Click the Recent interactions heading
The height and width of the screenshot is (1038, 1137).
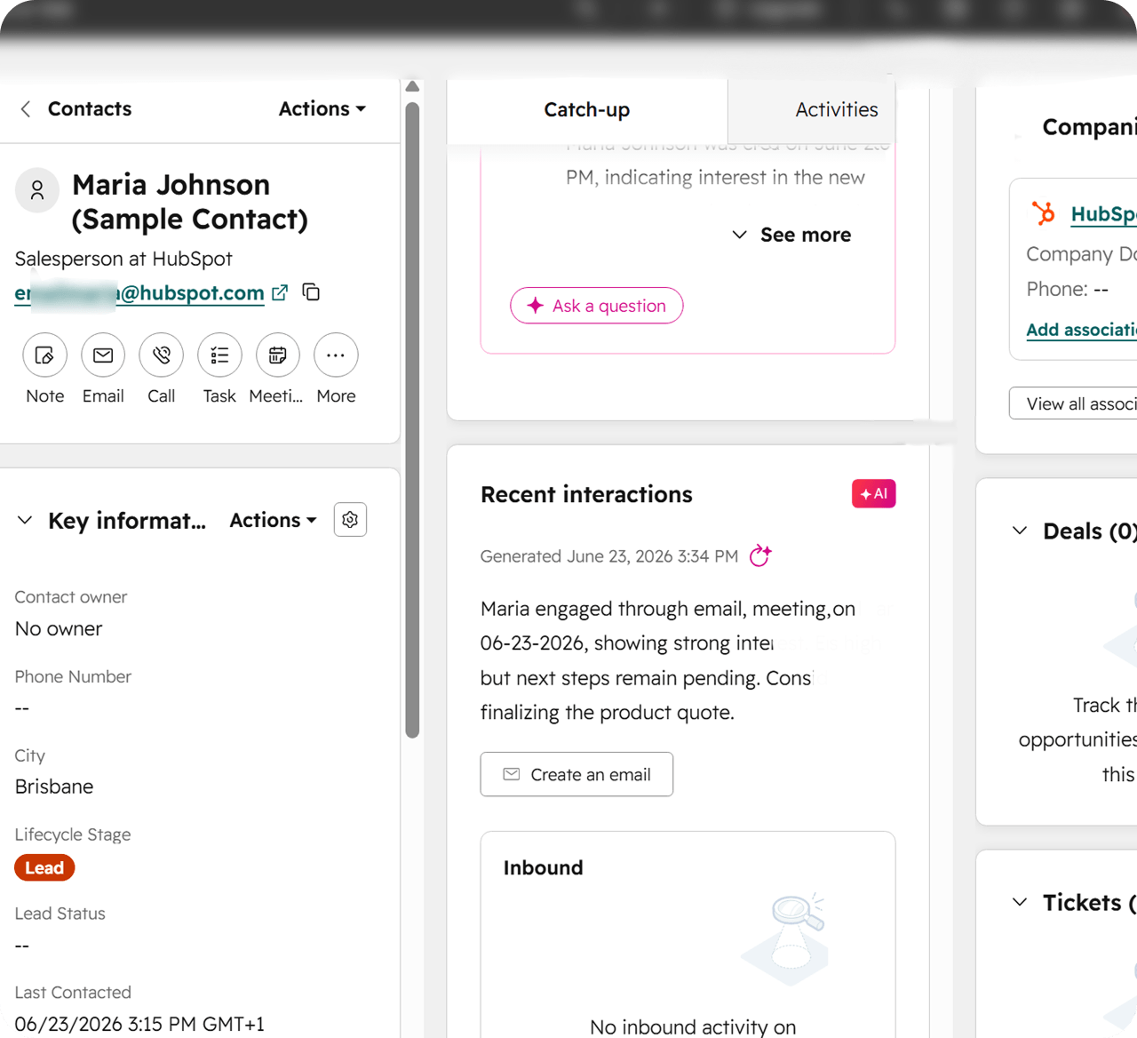coord(586,494)
